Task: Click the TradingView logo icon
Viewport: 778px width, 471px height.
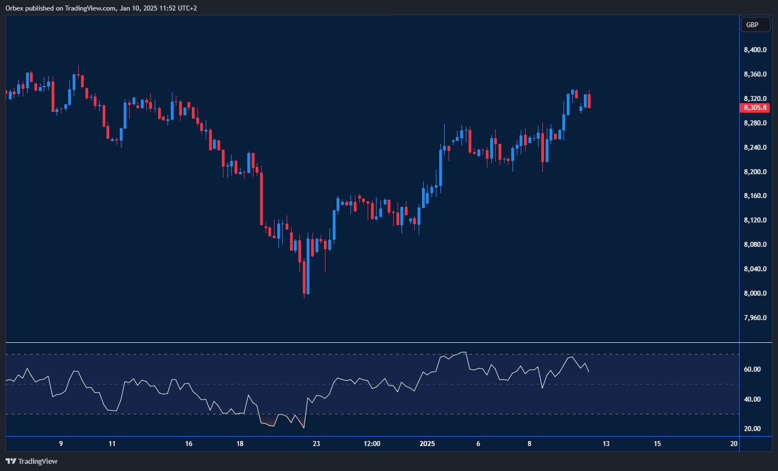Action: click(x=11, y=461)
